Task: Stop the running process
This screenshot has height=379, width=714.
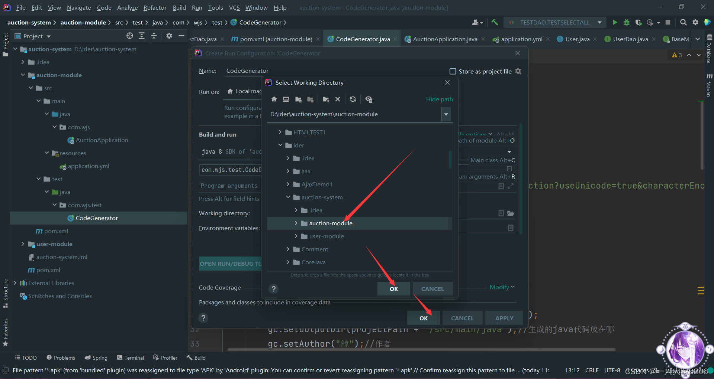Action: (668, 22)
